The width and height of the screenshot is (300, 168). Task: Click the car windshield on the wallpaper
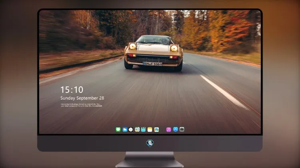[154, 40]
